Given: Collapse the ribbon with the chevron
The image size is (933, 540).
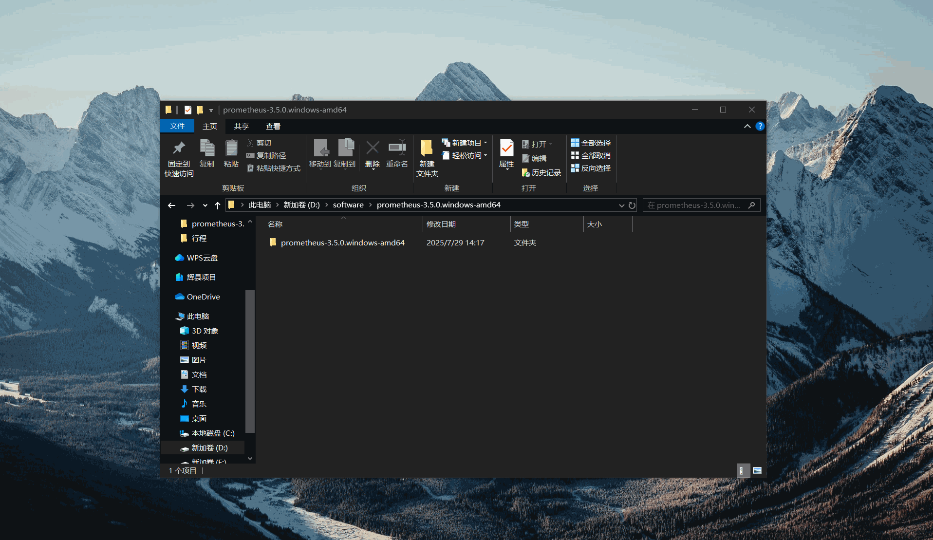Looking at the screenshot, I should pos(747,126).
